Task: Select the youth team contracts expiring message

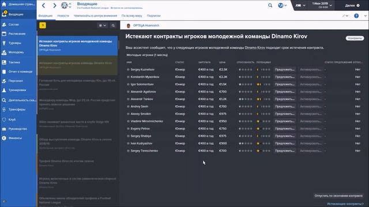Action: coord(77,46)
